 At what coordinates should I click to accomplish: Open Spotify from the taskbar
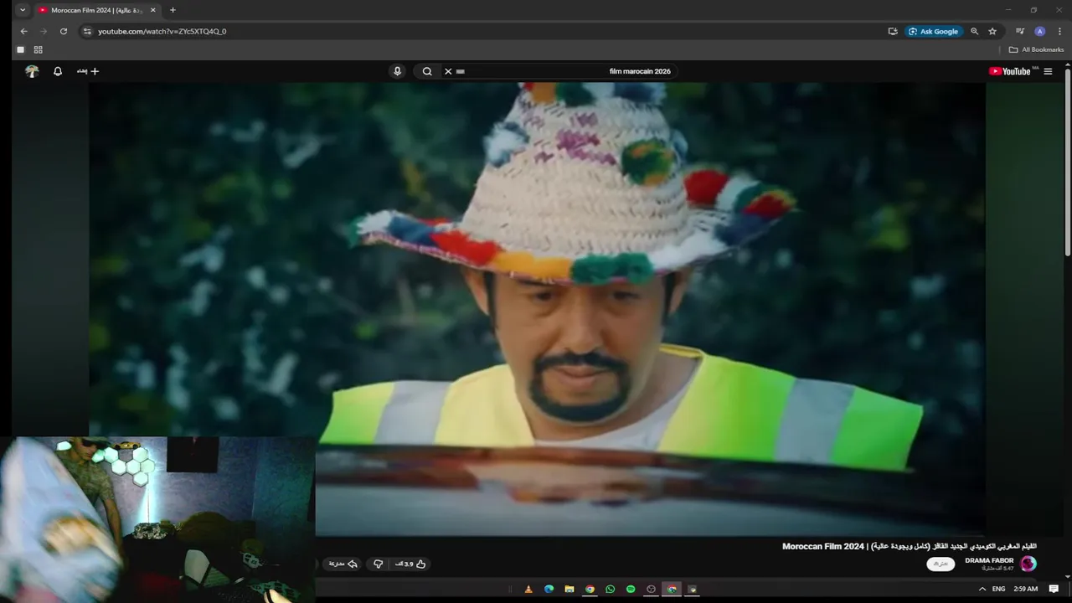[631, 590]
